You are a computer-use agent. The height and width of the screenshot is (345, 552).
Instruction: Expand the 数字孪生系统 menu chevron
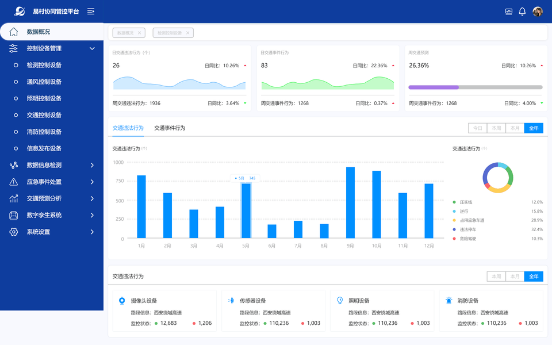tap(92, 215)
